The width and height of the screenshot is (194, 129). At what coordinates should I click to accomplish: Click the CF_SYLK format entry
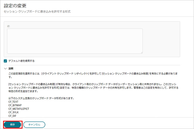(14, 112)
